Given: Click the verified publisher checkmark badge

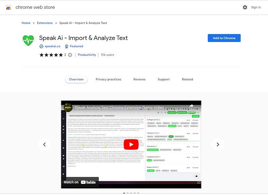Looking at the screenshot, I should [41, 46].
